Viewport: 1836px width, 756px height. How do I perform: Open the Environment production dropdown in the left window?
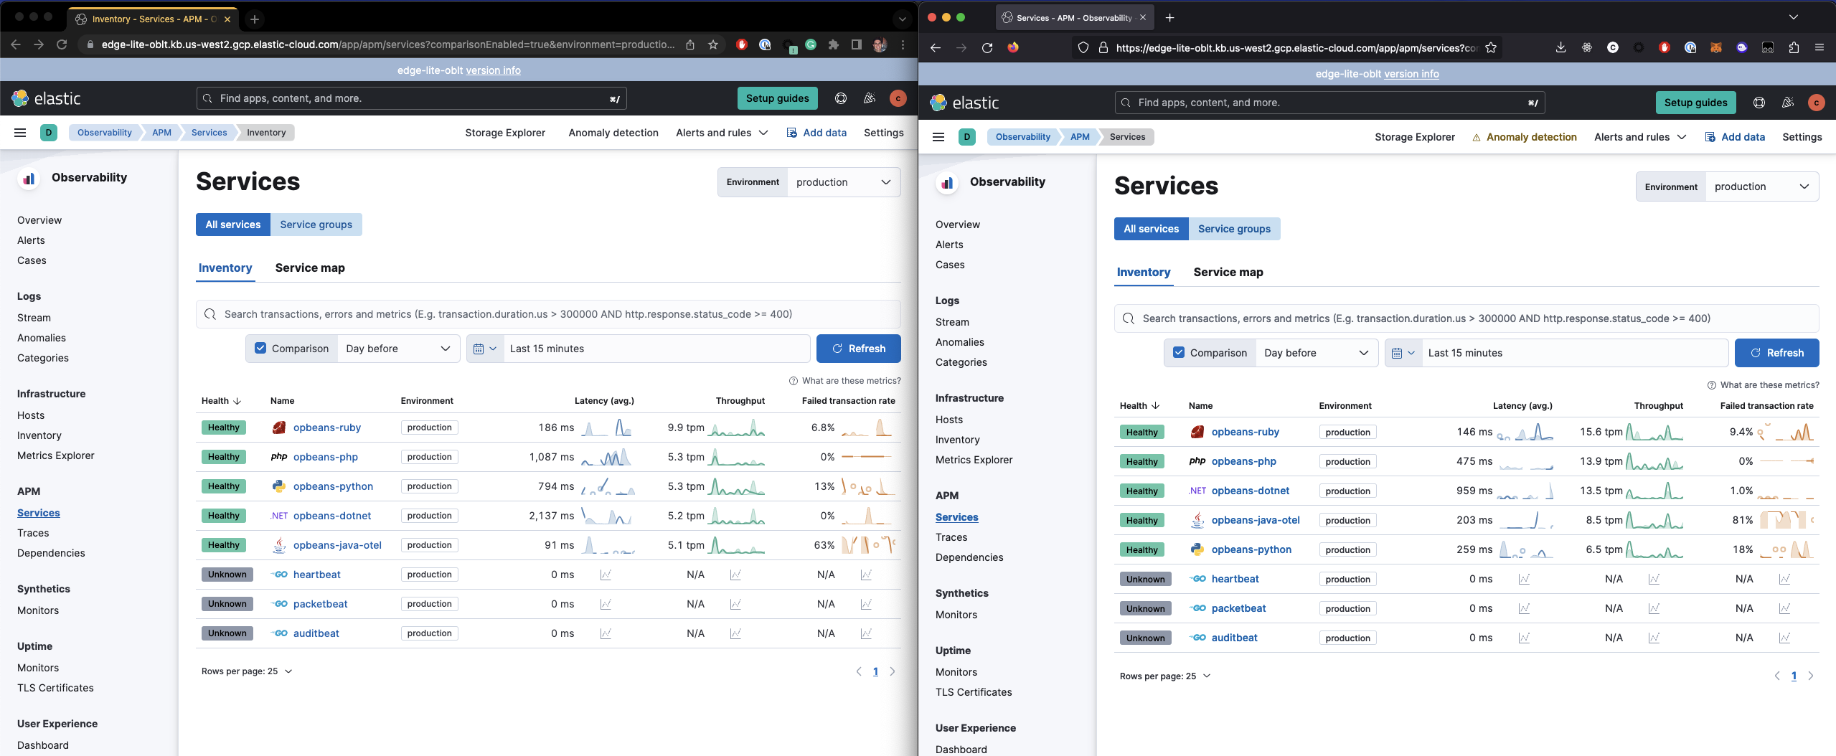(x=844, y=182)
